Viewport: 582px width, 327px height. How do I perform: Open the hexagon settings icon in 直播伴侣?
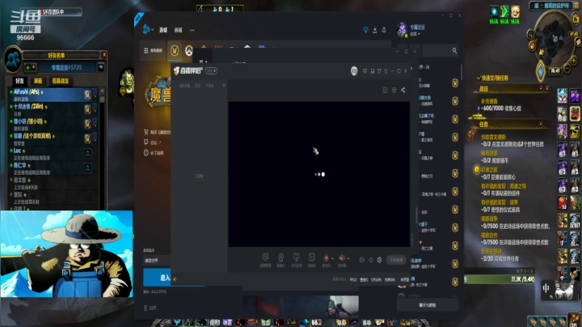click(x=379, y=260)
